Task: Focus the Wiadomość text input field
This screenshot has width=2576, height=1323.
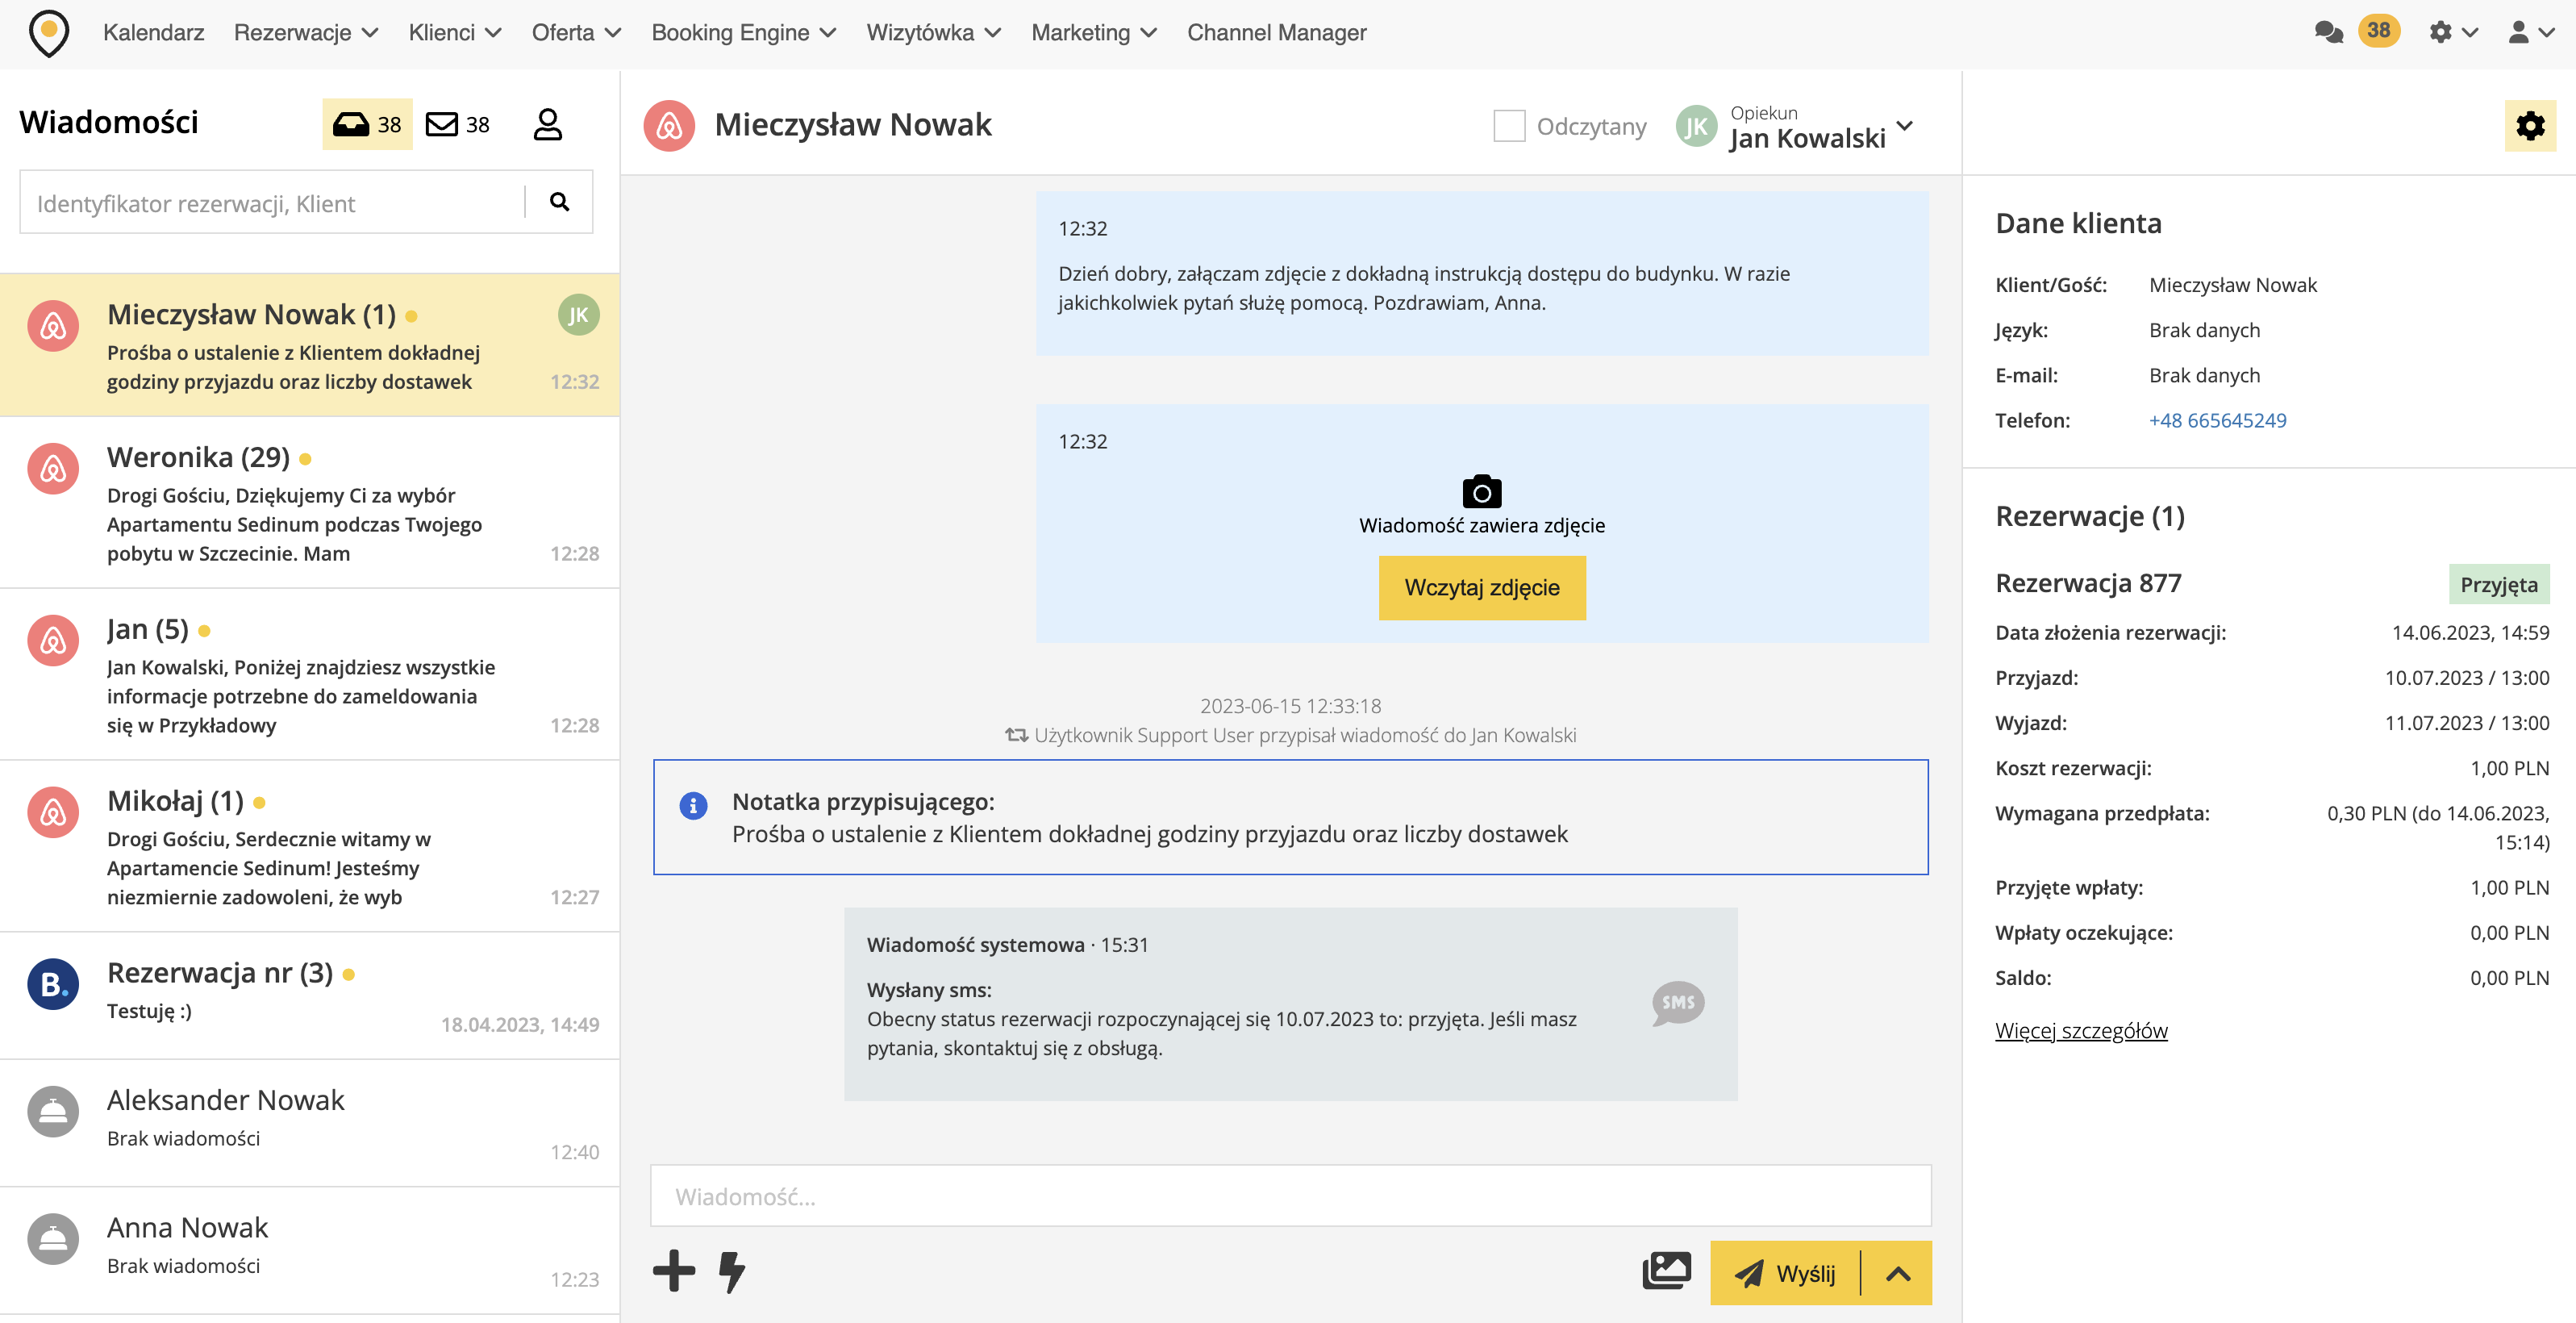Action: click(x=1290, y=1196)
